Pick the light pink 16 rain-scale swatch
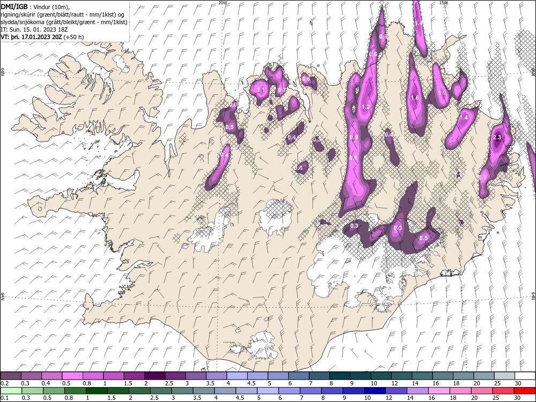The image size is (536, 402). 440,391
